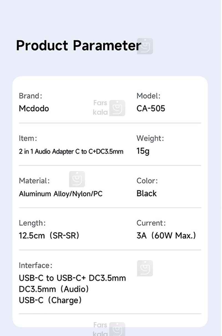Click the Black color value

click(x=147, y=193)
